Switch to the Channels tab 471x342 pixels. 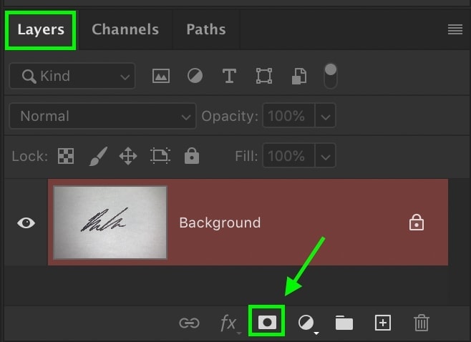tap(125, 29)
